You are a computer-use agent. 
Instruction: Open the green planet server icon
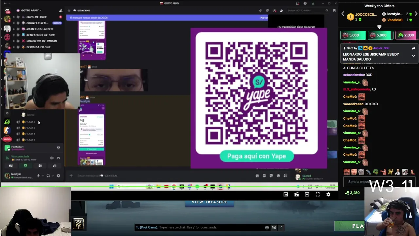(7, 122)
